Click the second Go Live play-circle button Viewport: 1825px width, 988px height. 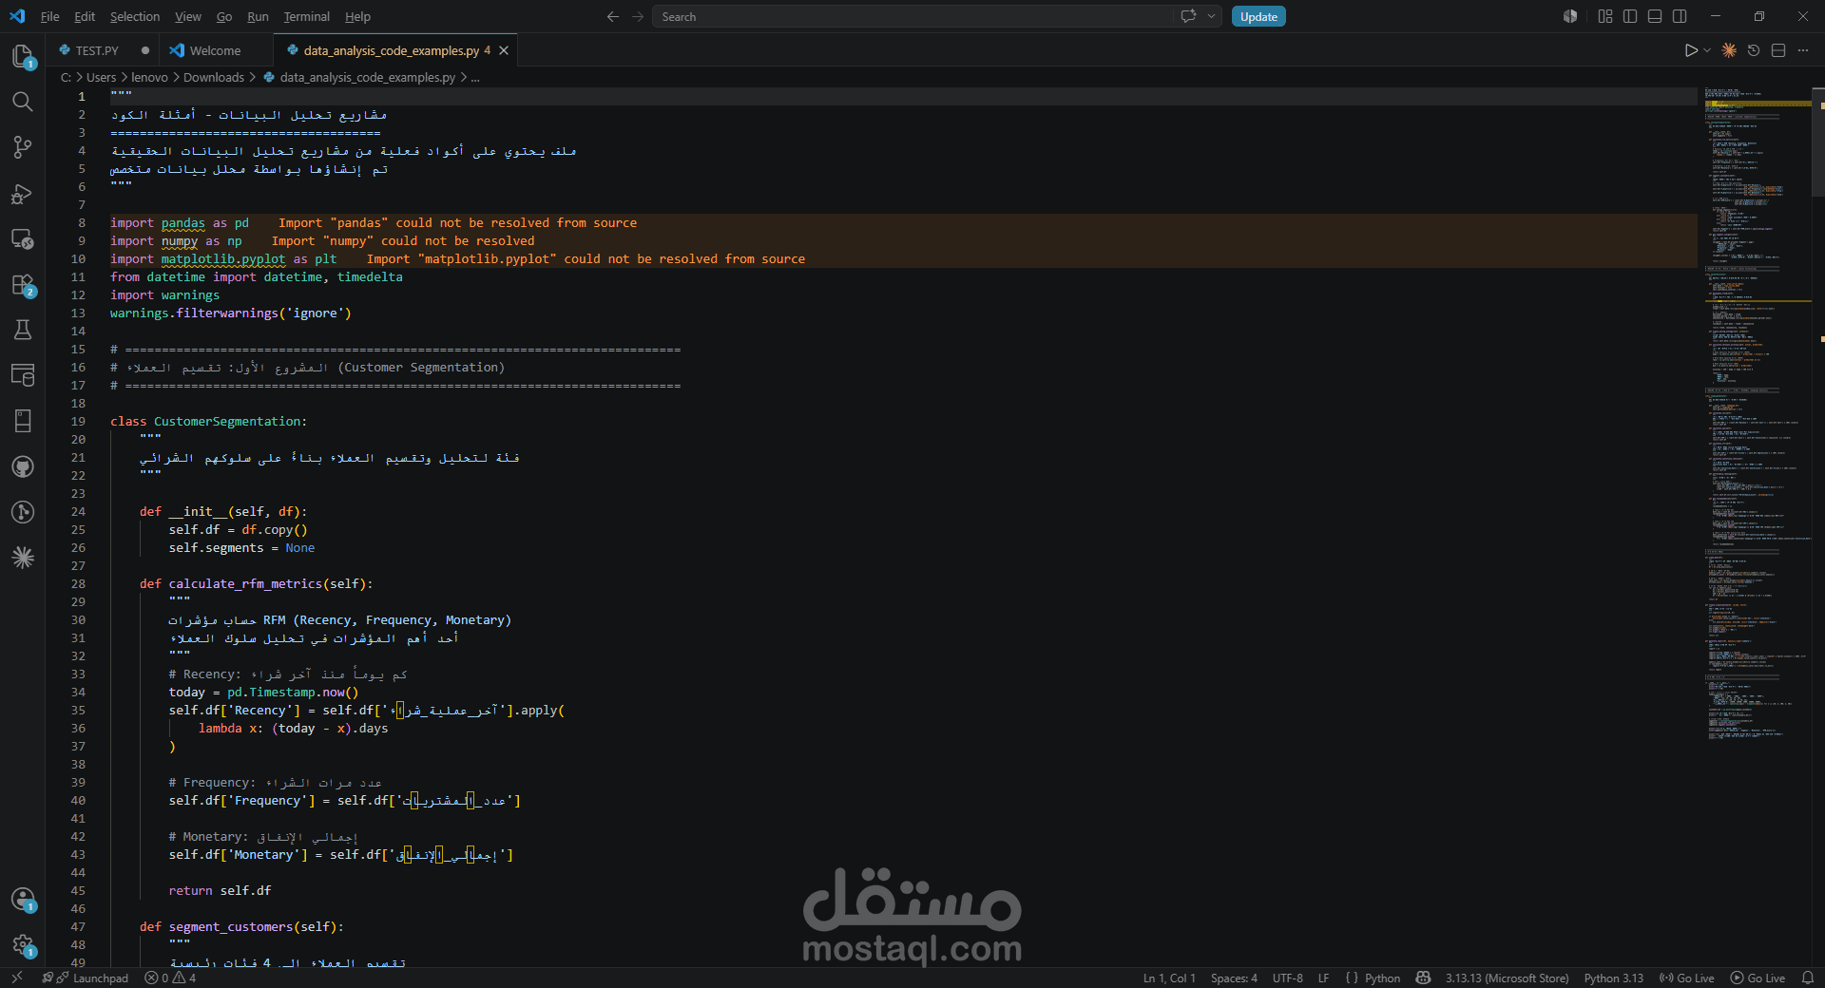[1758, 978]
